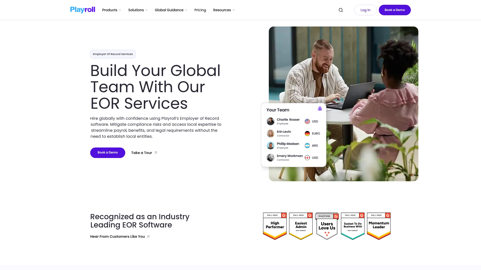Follow the Take a Tour link
The image size is (481, 270).
[x=144, y=153]
